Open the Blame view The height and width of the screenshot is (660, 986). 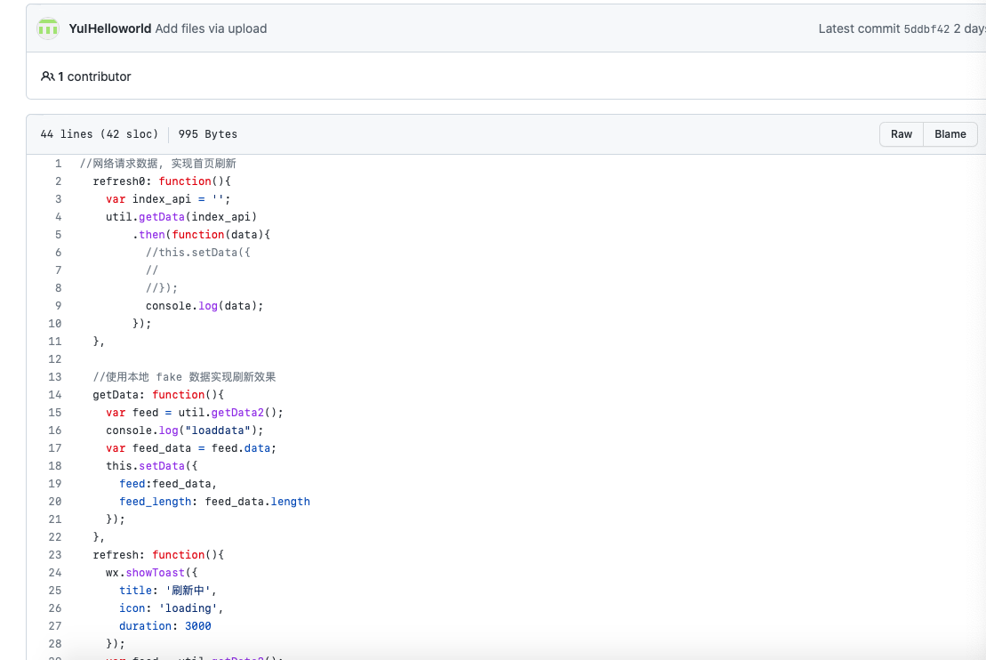950,134
